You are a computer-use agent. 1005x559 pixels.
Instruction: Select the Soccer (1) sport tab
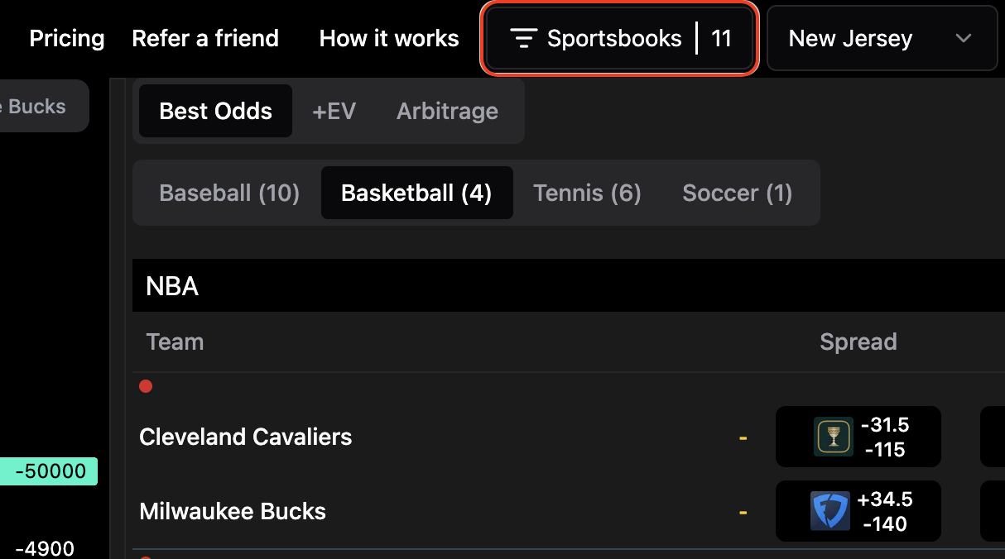[x=737, y=193]
